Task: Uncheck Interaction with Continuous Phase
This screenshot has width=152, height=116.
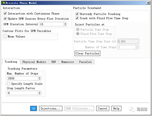Action: [5, 13]
